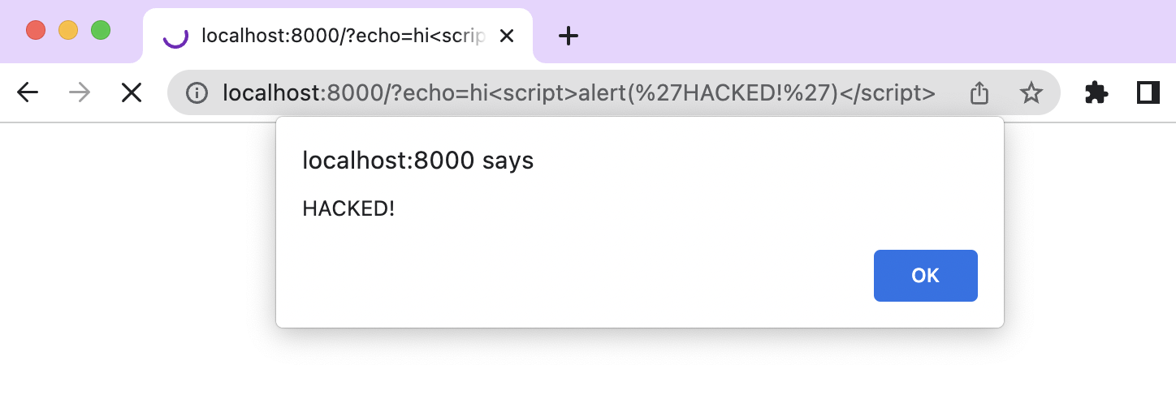Viewport: 1176px width, 399px height.
Task: Click the 'localhost:8000 says' dialog heading
Action: pyautogui.click(x=417, y=161)
